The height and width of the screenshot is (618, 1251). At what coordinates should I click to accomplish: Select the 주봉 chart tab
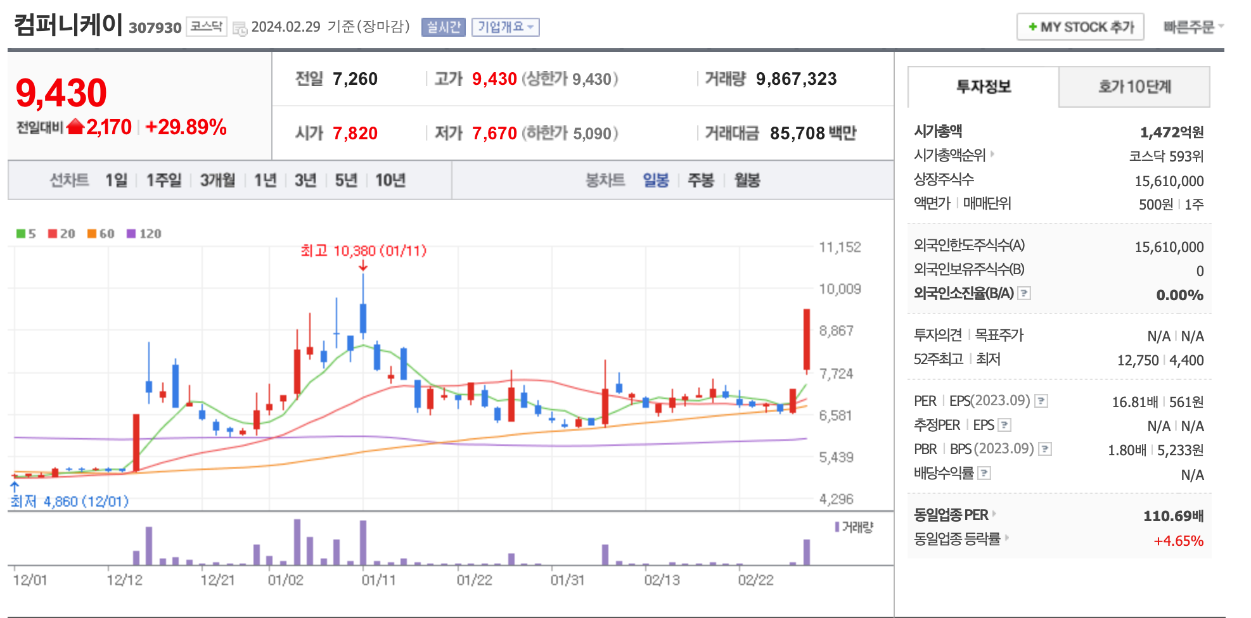(x=700, y=180)
